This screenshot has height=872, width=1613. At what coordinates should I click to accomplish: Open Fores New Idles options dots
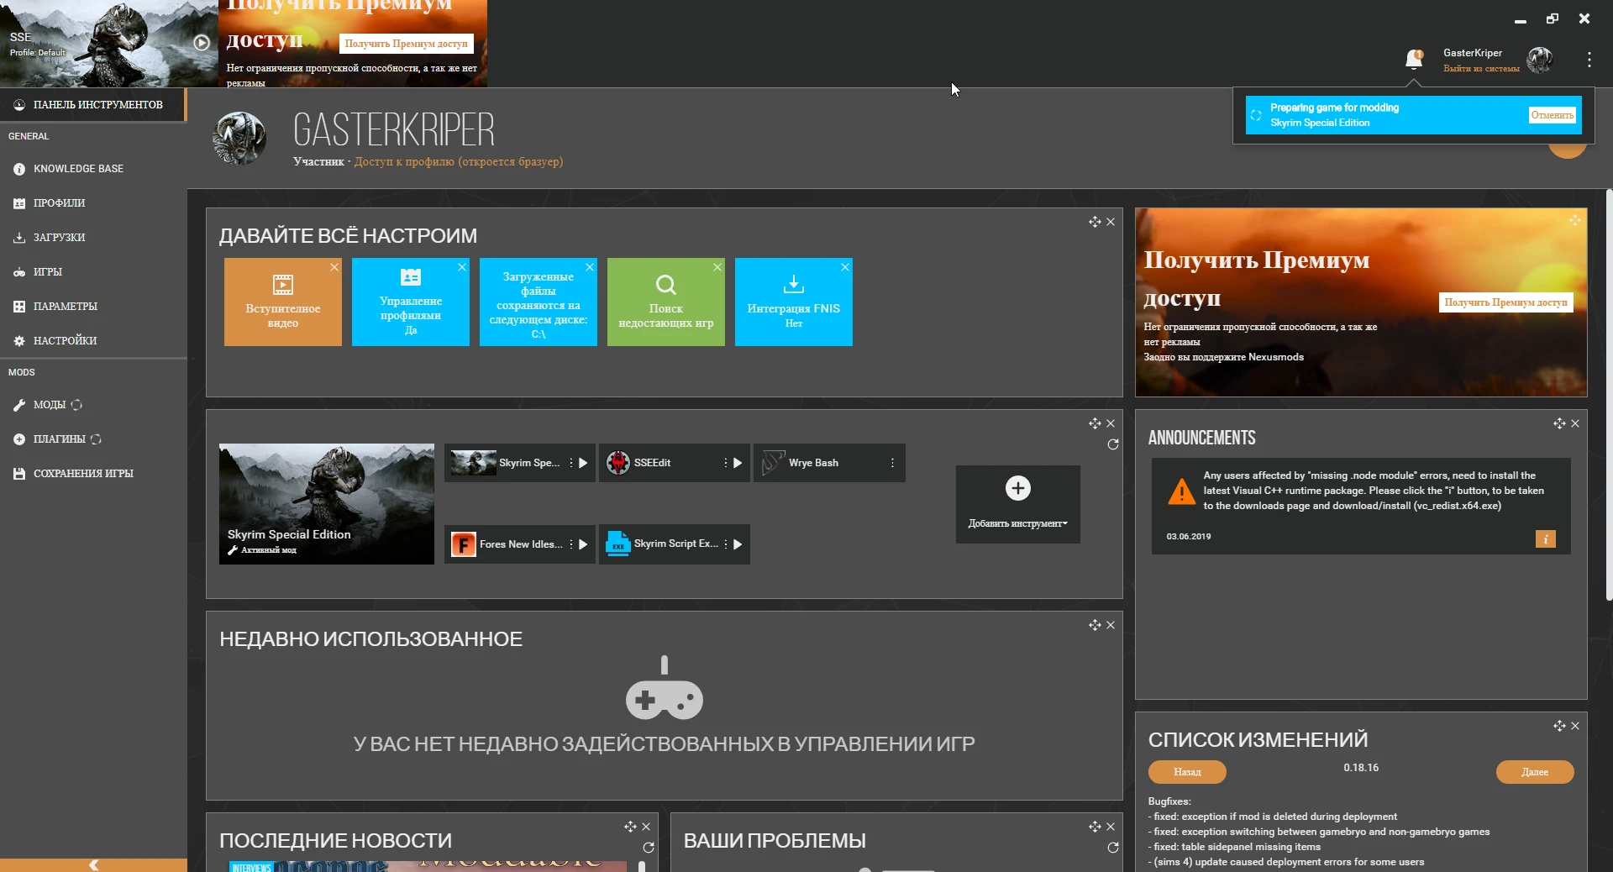tap(571, 544)
